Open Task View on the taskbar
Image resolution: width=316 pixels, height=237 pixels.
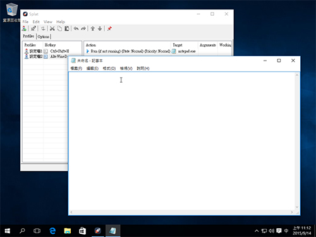click(x=37, y=231)
